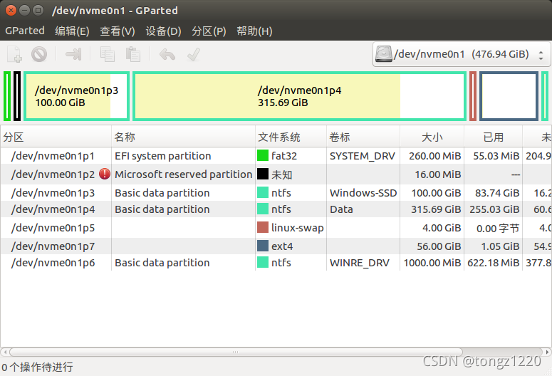The height and width of the screenshot is (376, 552).
Task: Click the horizontal scrollbar thumb
Action: (236, 352)
